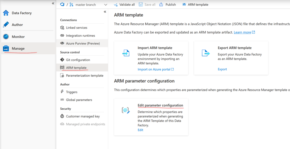Click Export ARM template card title
The image size is (290, 149).
click(x=235, y=48)
